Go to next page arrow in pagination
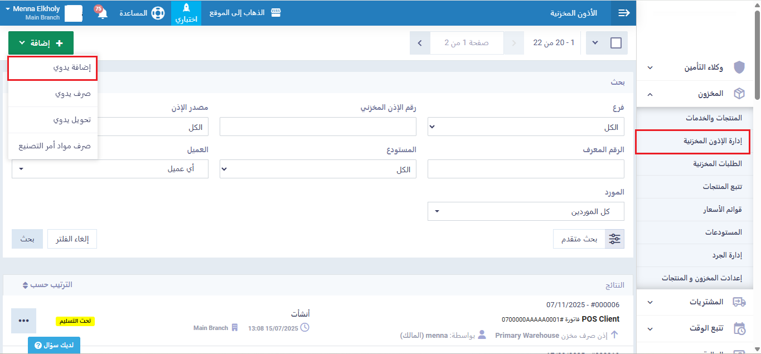761x354 pixels. pyautogui.click(x=420, y=43)
